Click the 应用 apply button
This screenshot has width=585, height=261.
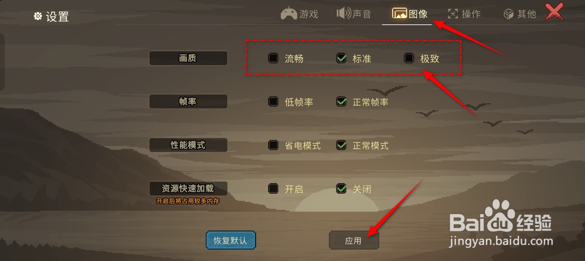click(354, 240)
